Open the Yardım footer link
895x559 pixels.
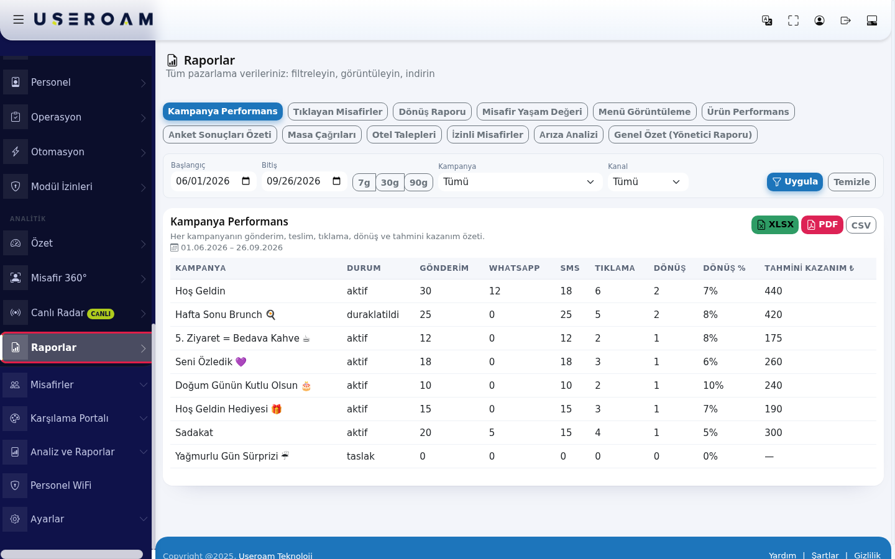783,555
